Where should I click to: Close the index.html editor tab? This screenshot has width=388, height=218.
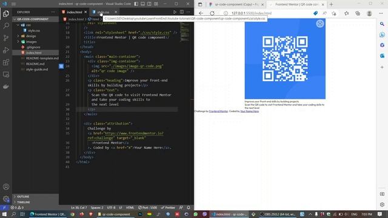[x=85, y=12]
